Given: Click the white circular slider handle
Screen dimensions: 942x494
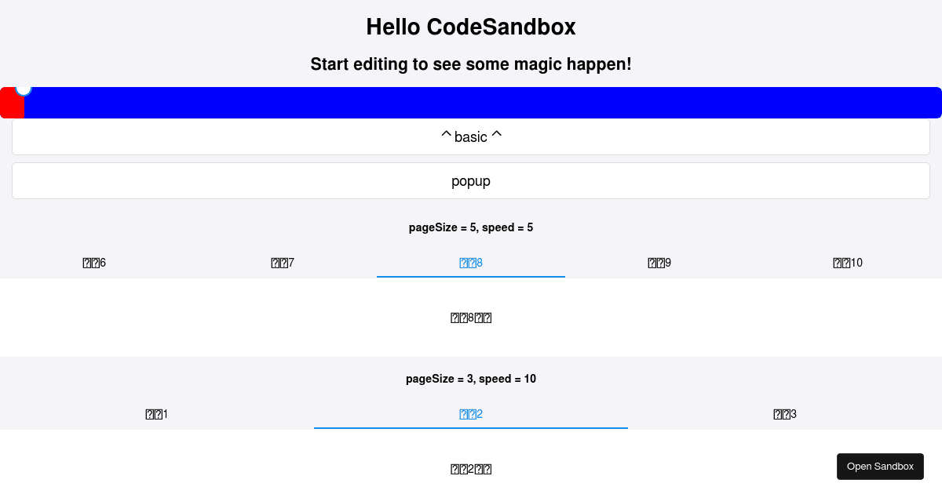Looking at the screenshot, I should click(24, 89).
